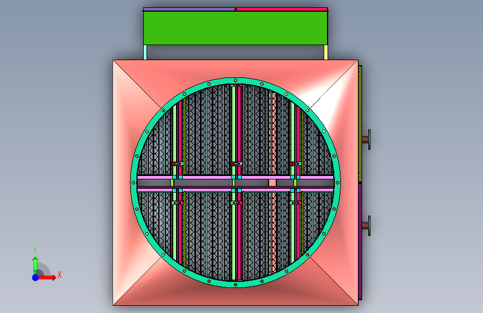This screenshot has height=313, width=483.
Task: Select the yellow right support post
Action: 326,52
